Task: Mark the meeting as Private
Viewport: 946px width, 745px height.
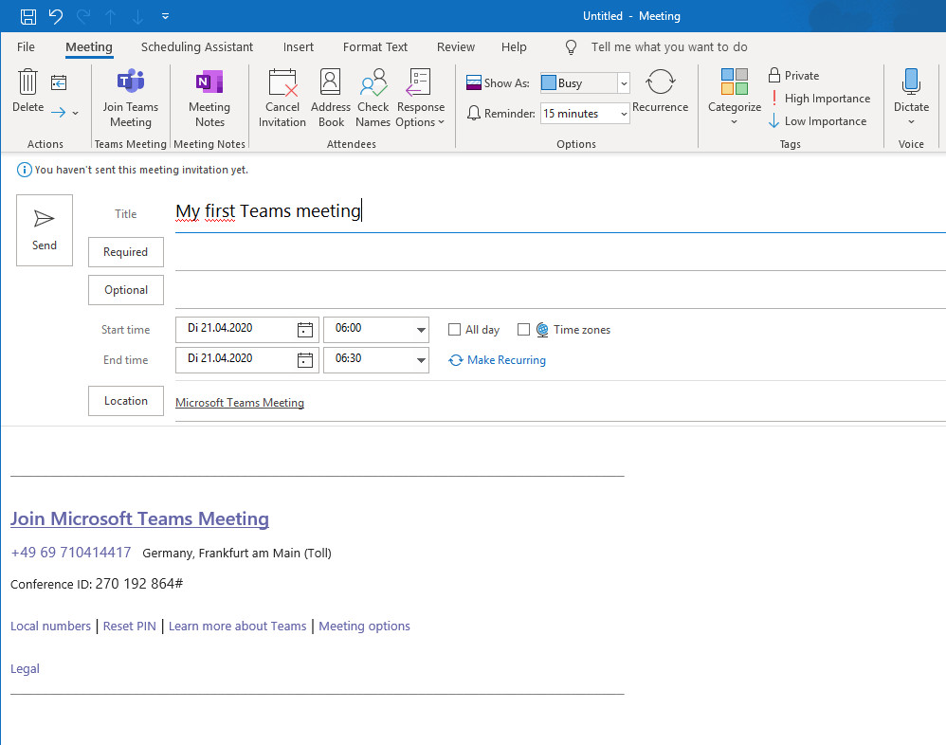Action: 794,76
